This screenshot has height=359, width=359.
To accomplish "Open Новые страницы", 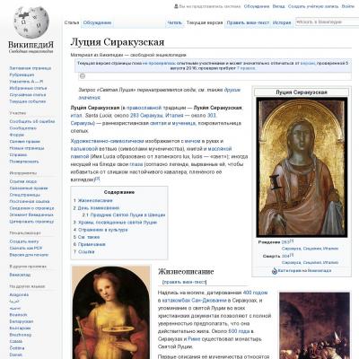I will [x=27, y=148].
